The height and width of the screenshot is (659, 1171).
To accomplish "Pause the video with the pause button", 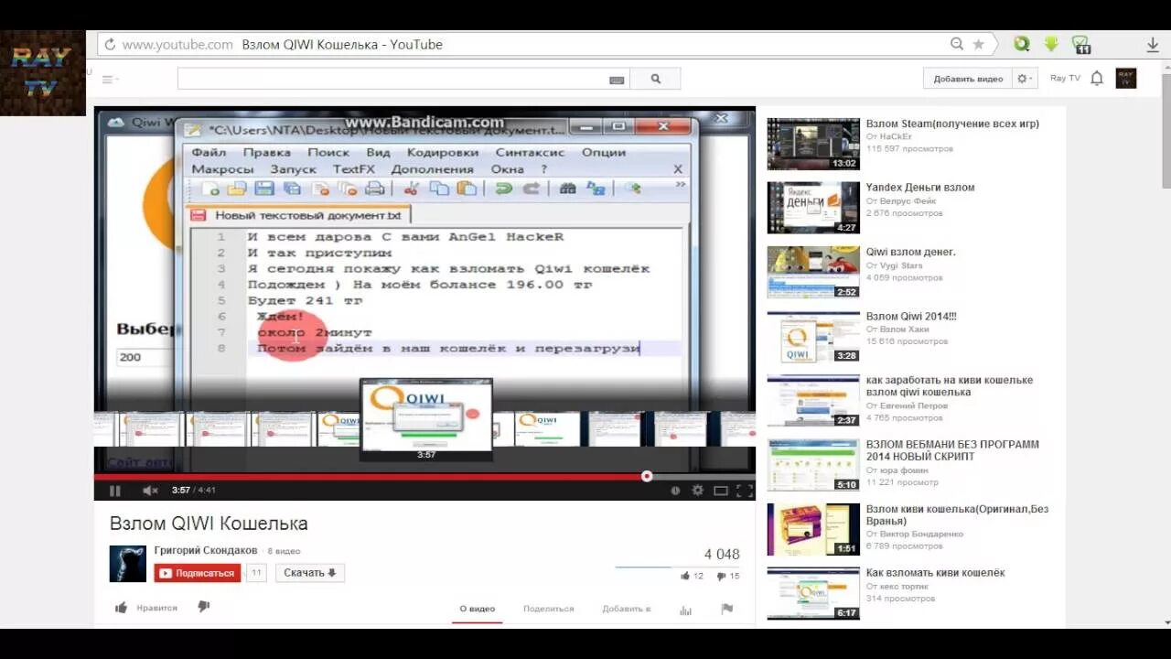I will pos(114,491).
